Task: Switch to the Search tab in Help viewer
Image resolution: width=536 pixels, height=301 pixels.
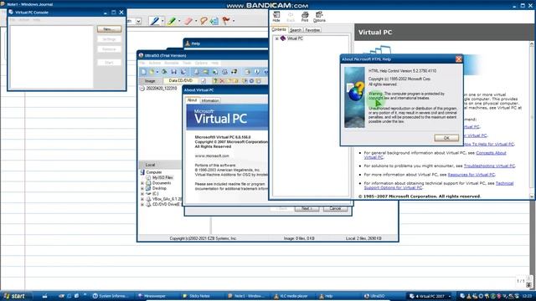Action: (296, 30)
